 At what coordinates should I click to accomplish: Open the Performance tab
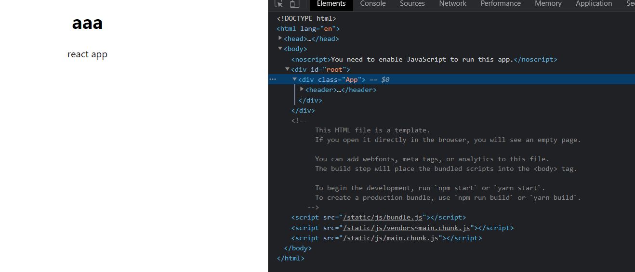click(x=501, y=4)
